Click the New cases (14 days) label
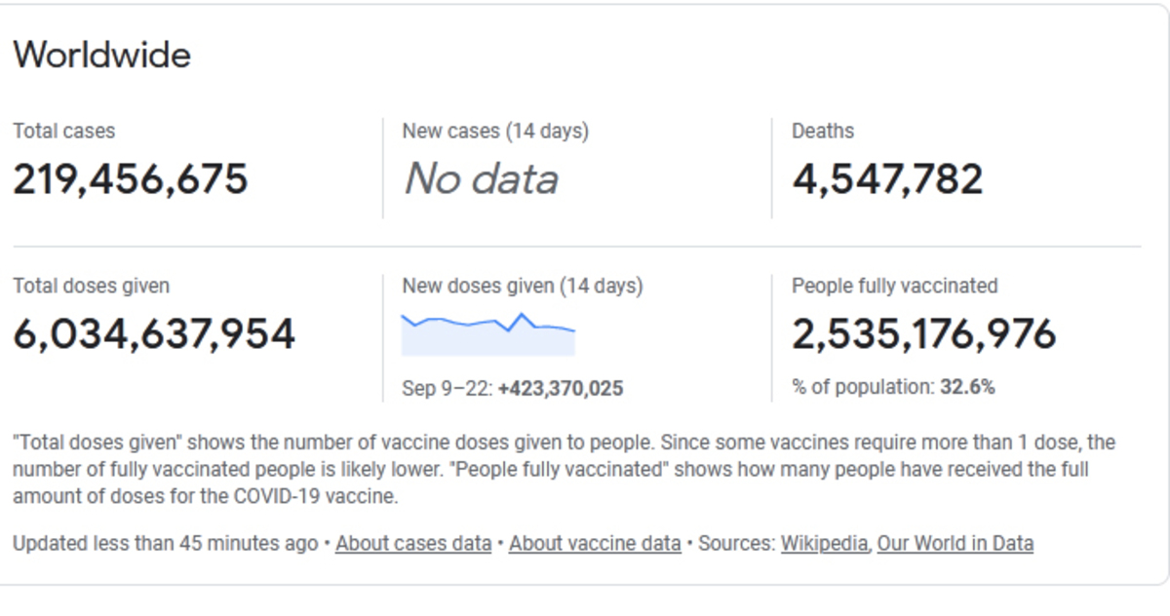The width and height of the screenshot is (1170, 616). [495, 131]
